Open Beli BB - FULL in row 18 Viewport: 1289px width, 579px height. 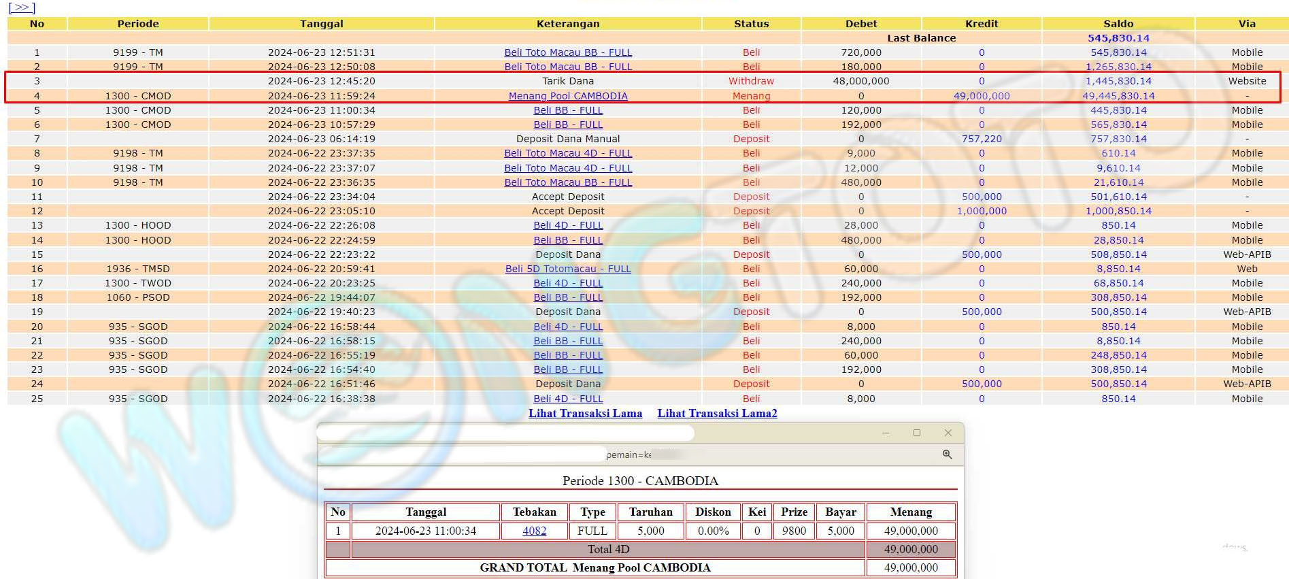[x=568, y=297]
